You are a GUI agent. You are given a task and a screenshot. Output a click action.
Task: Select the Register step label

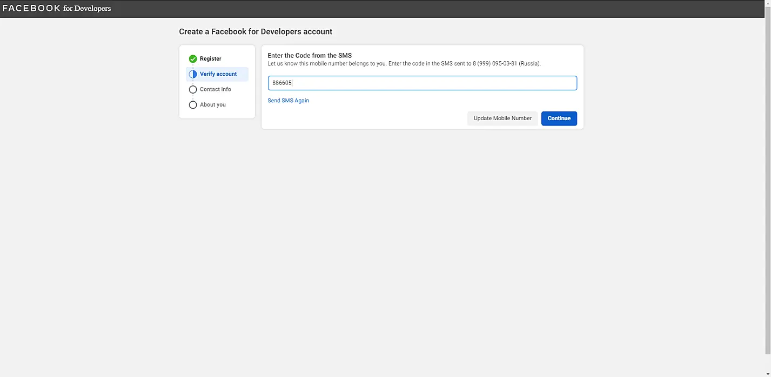211,59
